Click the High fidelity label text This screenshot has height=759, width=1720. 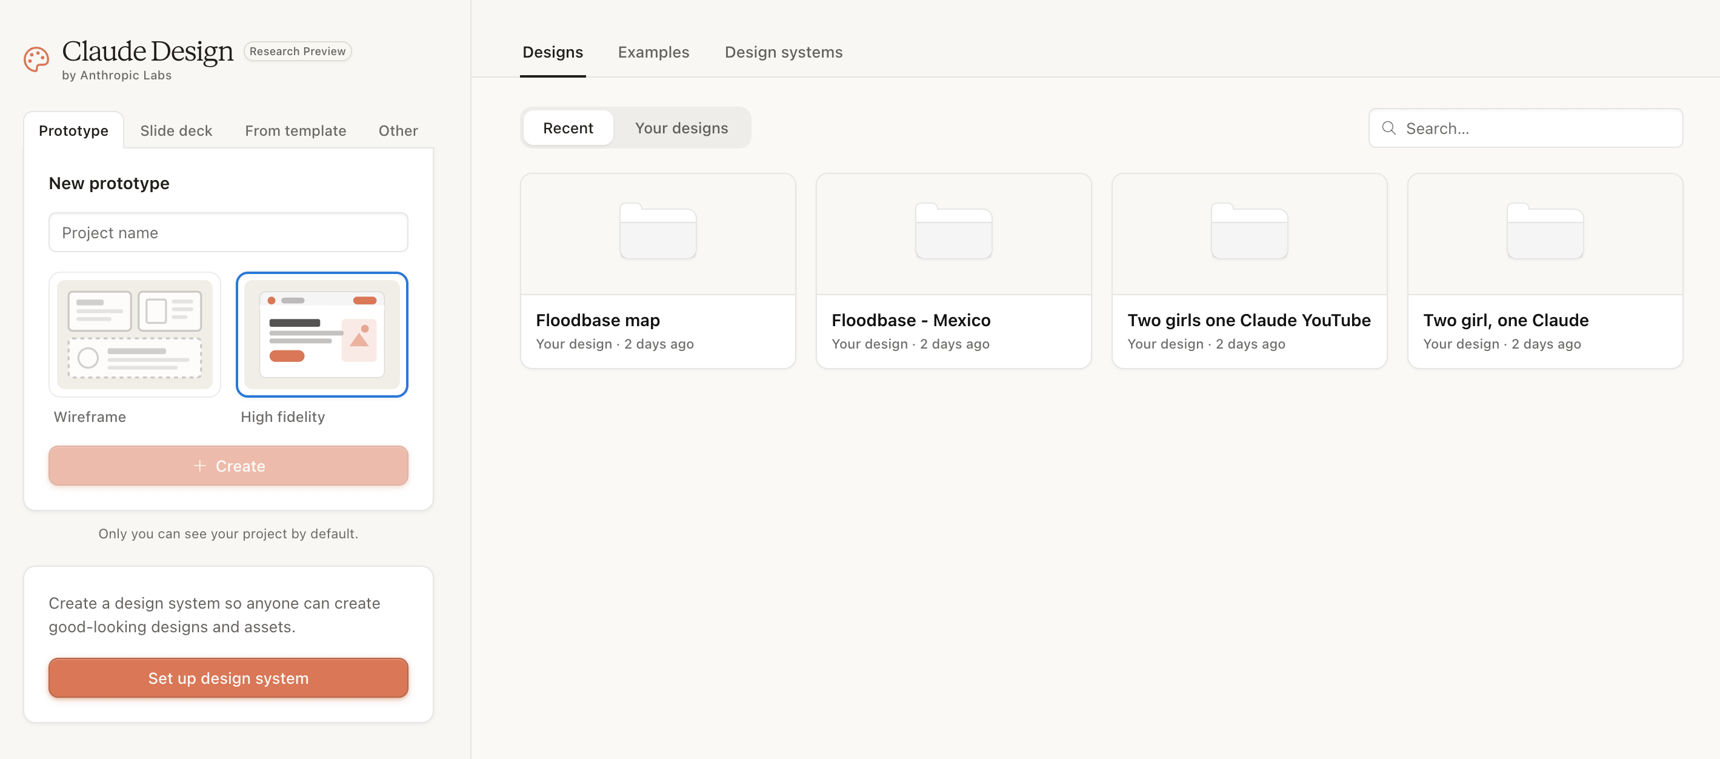coord(283,417)
